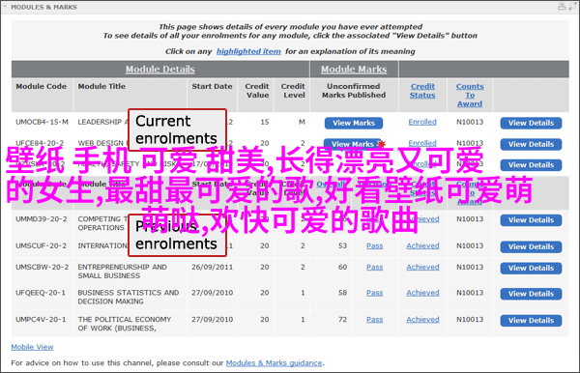Click Achieved status for UMSCUF-20-2
This screenshot has width=580, height=373.
pos(422,245)
